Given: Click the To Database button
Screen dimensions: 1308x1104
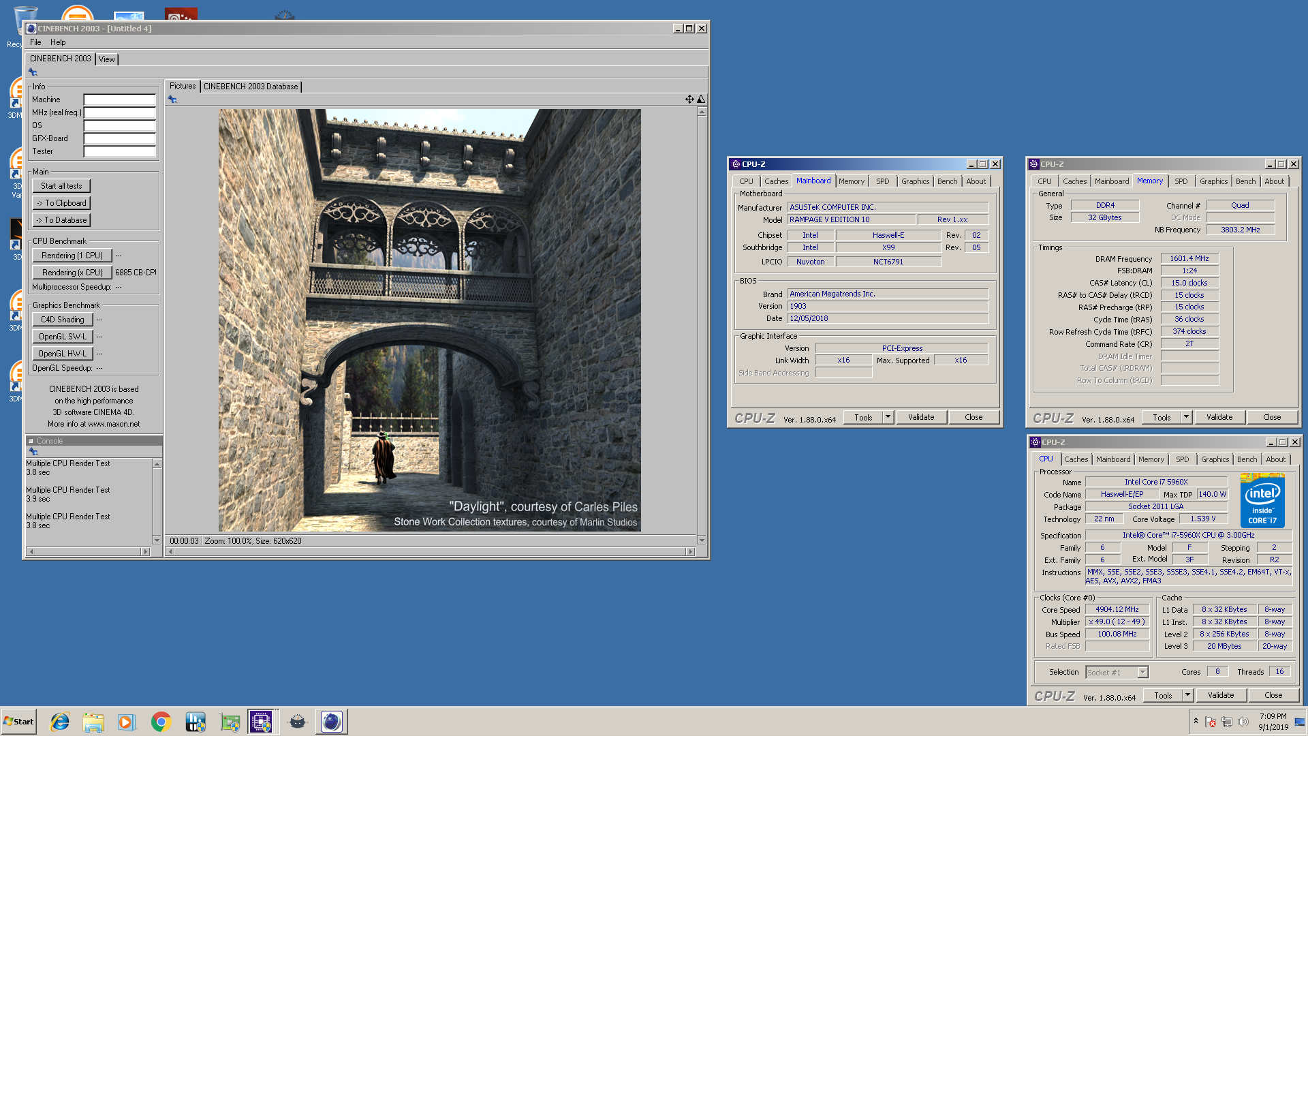Looking at the screenshot, I should 61,220.
